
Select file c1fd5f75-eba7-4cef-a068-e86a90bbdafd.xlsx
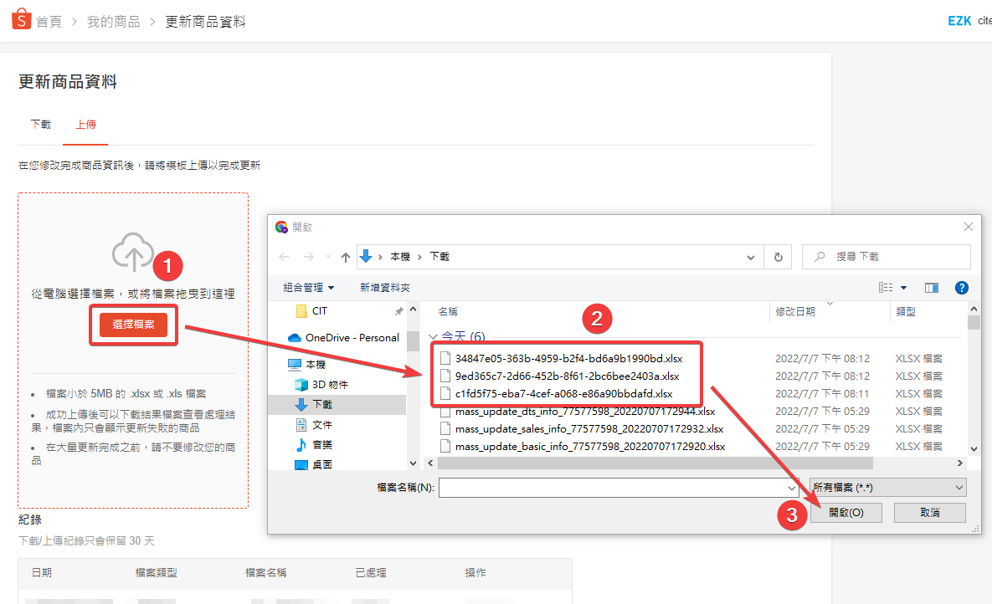pos(563,394)
